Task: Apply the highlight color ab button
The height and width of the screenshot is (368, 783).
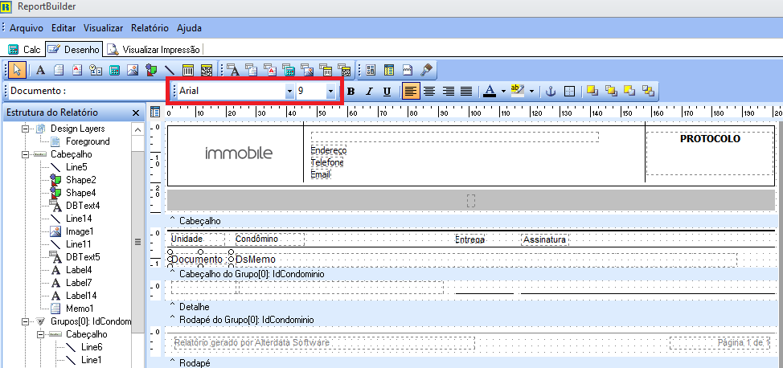Action: click(519, 92)
